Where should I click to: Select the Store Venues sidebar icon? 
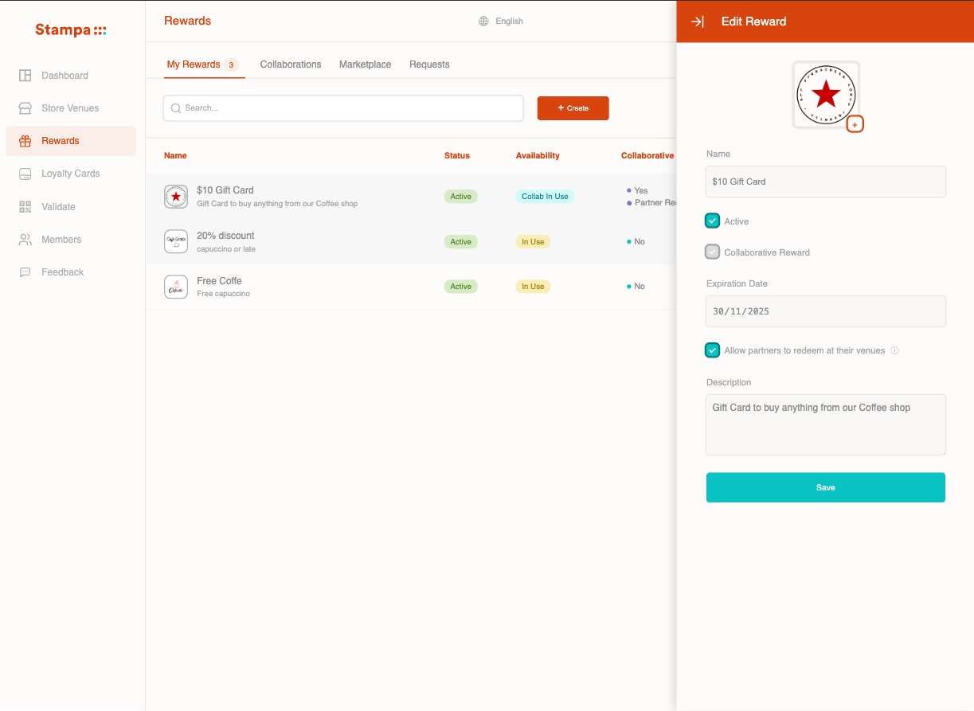pos(25,107)
